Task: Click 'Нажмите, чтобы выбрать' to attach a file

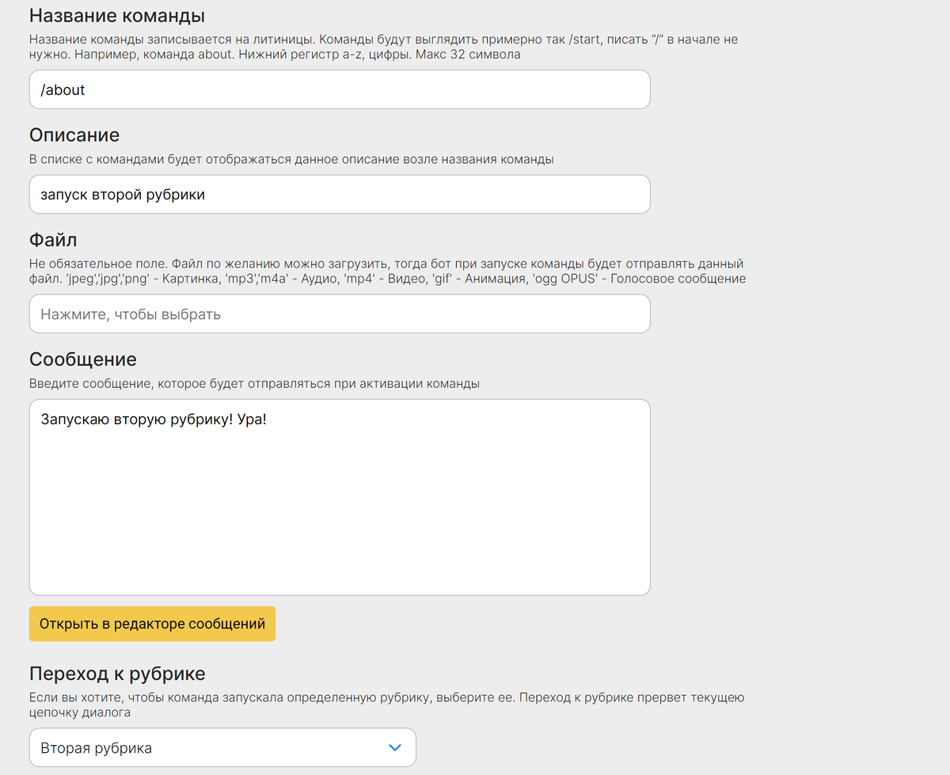Action: coord(340,313)
